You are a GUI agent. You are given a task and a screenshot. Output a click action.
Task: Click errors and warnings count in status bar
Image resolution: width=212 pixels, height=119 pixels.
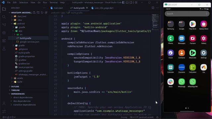click(9, 117)
